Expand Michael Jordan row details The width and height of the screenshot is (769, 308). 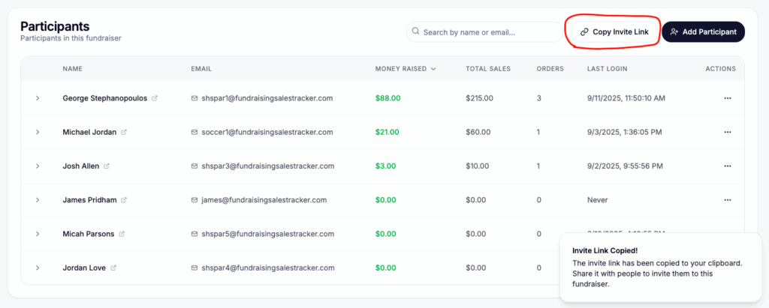click(38, 132)
